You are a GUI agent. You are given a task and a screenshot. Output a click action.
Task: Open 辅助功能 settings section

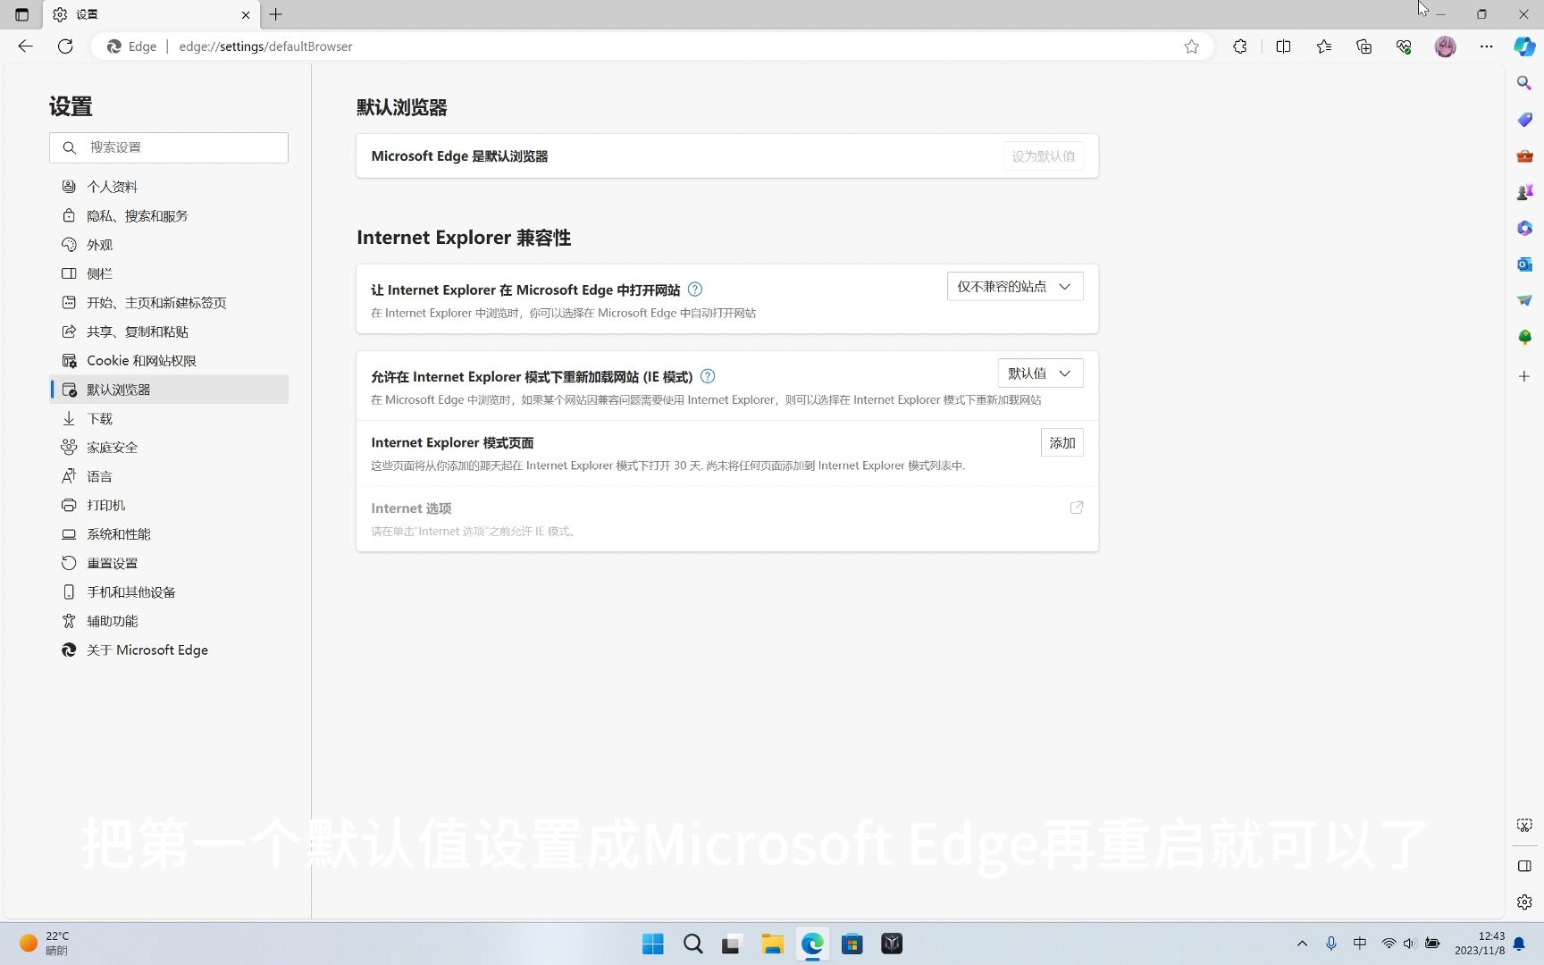[x=169, y=621]
